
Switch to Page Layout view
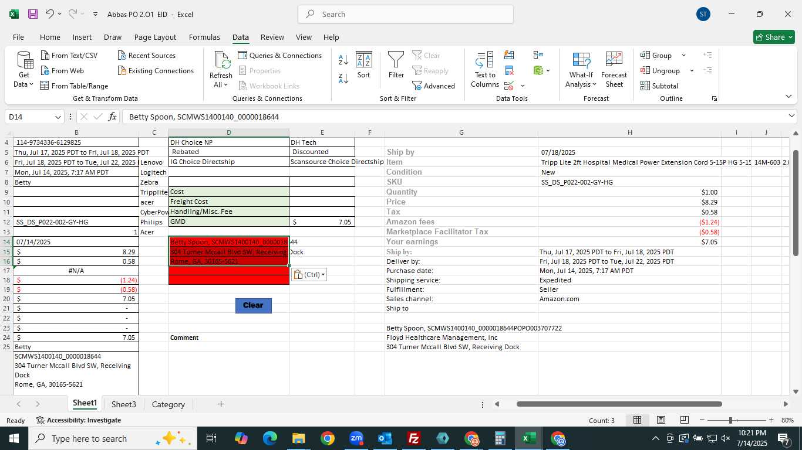(661, 420)
